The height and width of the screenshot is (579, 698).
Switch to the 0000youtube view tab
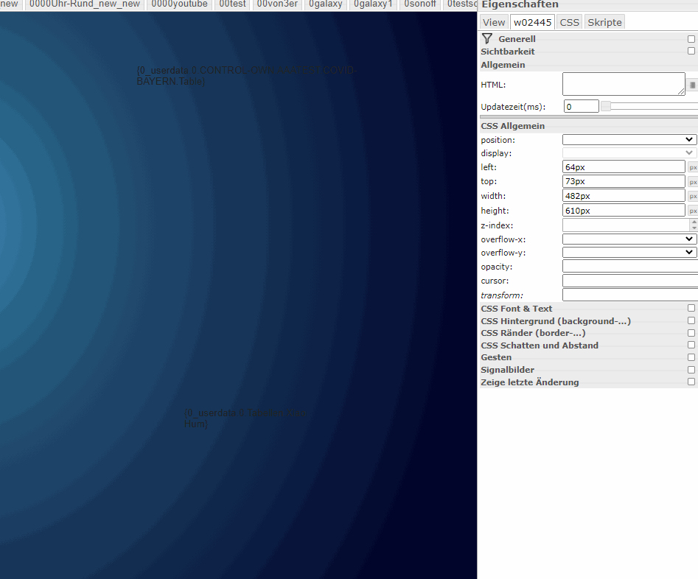pyautogui.click(x=179, y=4)
